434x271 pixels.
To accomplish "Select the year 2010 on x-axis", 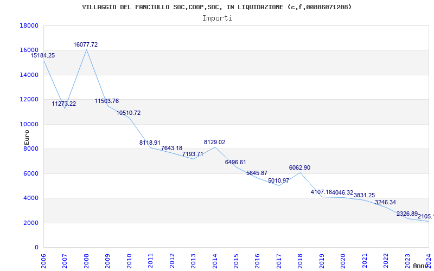I will (x=129, y=261).
